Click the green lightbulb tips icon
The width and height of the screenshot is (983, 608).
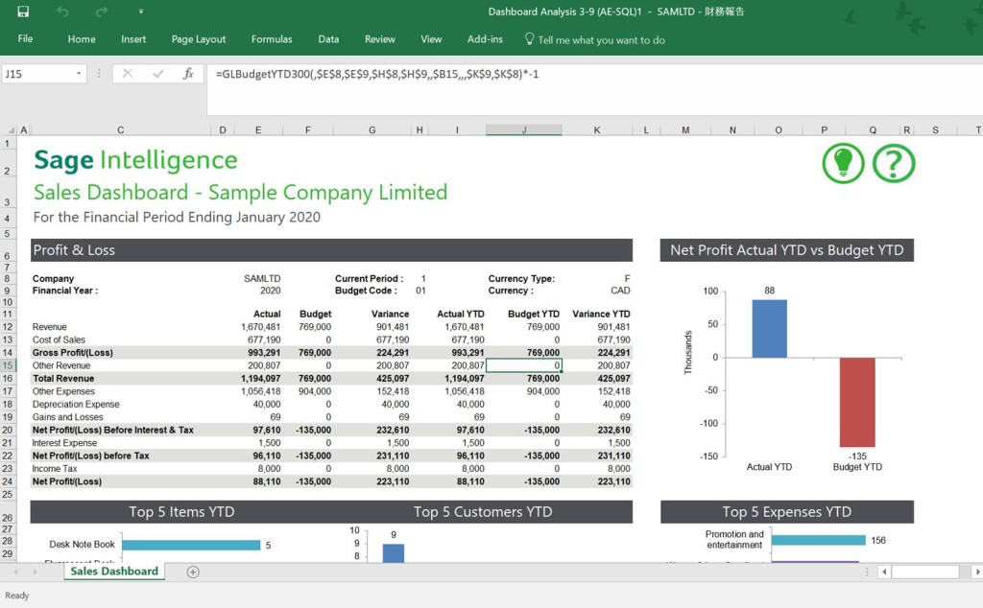(843, 163)
